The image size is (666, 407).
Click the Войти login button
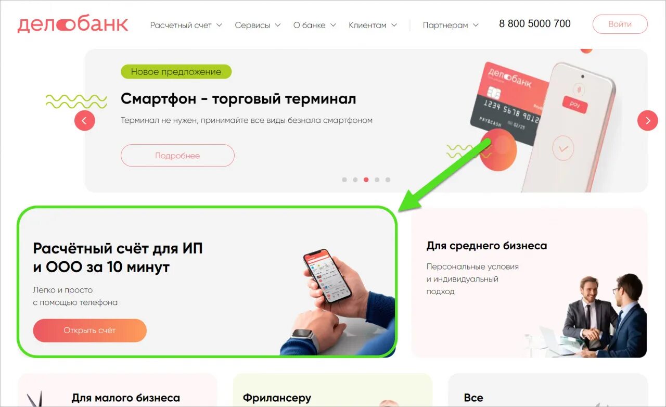(620, 24)
